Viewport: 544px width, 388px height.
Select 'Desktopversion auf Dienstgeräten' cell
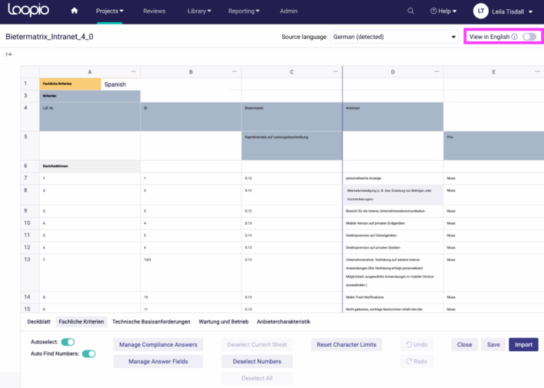pos(392,236)
